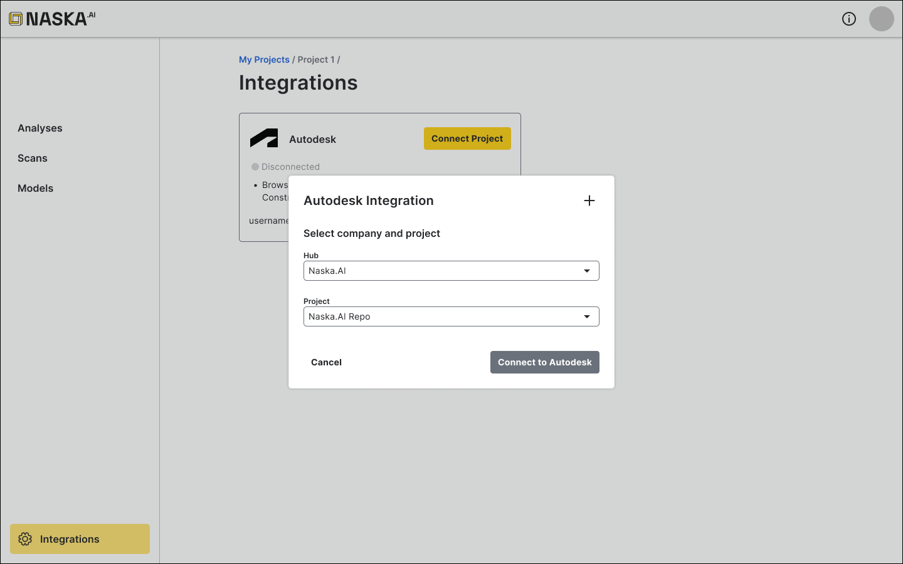The image size is (903, 564).
Task: Open the Hub dropdown
Action: [x=451, y=271]
